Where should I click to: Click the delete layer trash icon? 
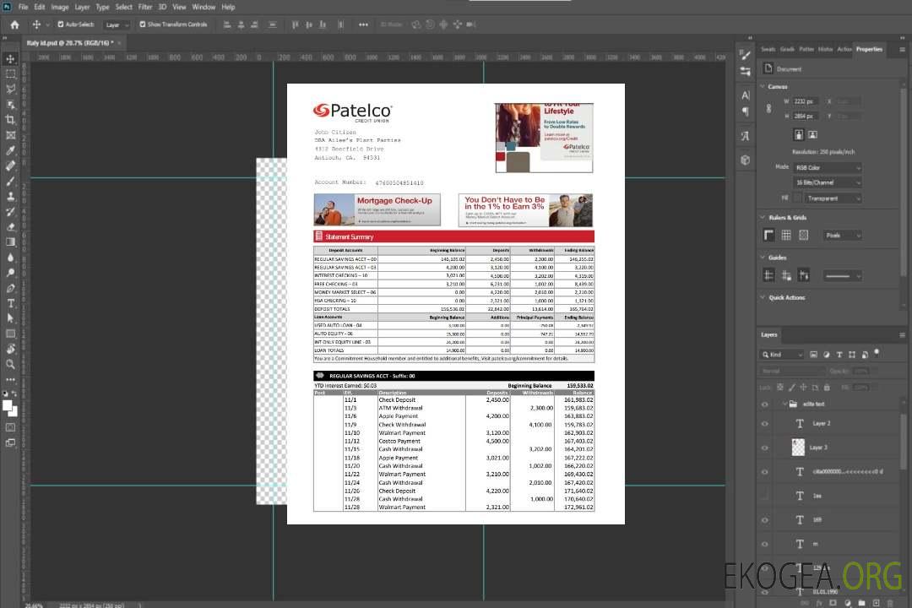[890, 603]
